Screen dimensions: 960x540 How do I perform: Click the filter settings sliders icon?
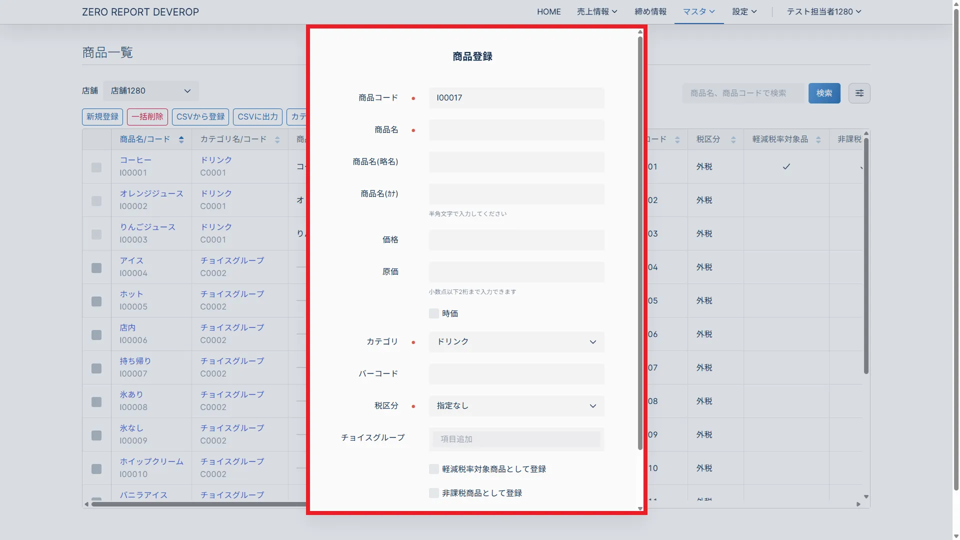pos(859,93)
